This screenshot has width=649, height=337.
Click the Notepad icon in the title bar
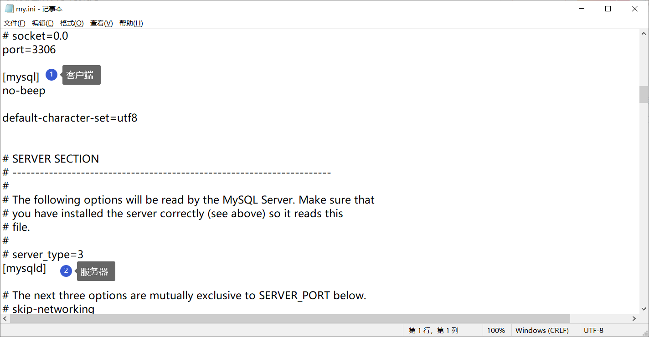click(x=9, y=9)
